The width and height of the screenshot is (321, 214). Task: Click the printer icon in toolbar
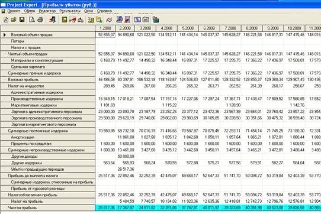point(40,20)
